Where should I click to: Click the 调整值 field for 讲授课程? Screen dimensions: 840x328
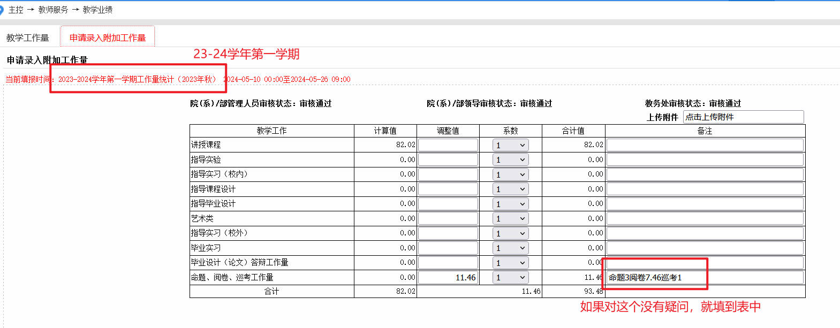[448, 145]
